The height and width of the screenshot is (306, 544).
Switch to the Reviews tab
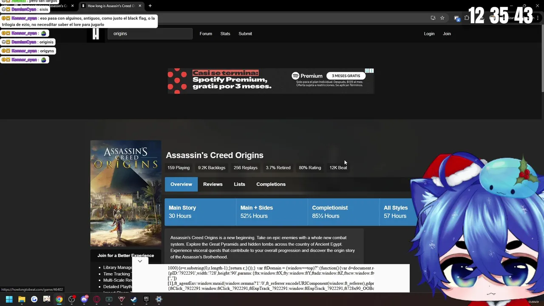213,184
